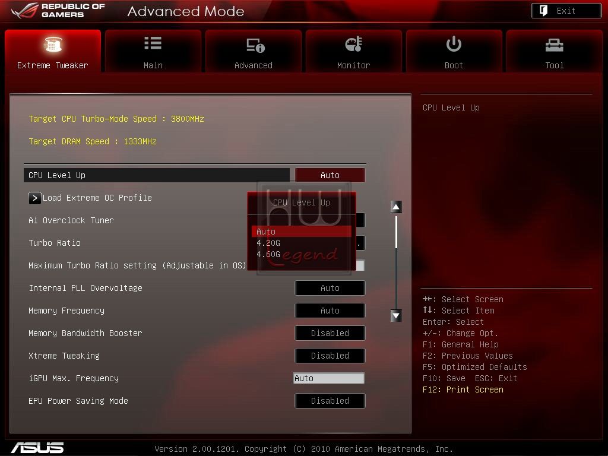
Task: Click the CPU Level Up help description
Action: [451, 107]
